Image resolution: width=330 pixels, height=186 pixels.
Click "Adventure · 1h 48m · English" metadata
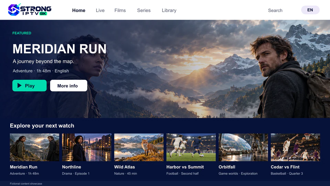41,71
